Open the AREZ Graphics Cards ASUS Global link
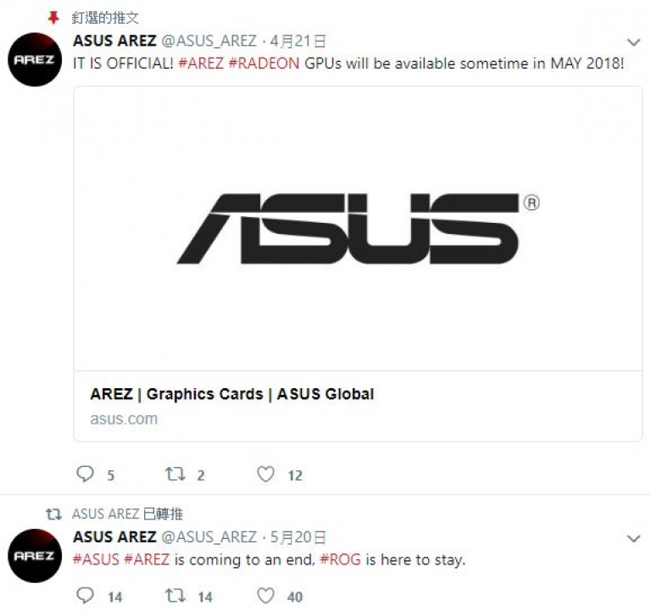The width and height of the screenshot is (651, 611). pyautogui.click(x=231, y=394)
